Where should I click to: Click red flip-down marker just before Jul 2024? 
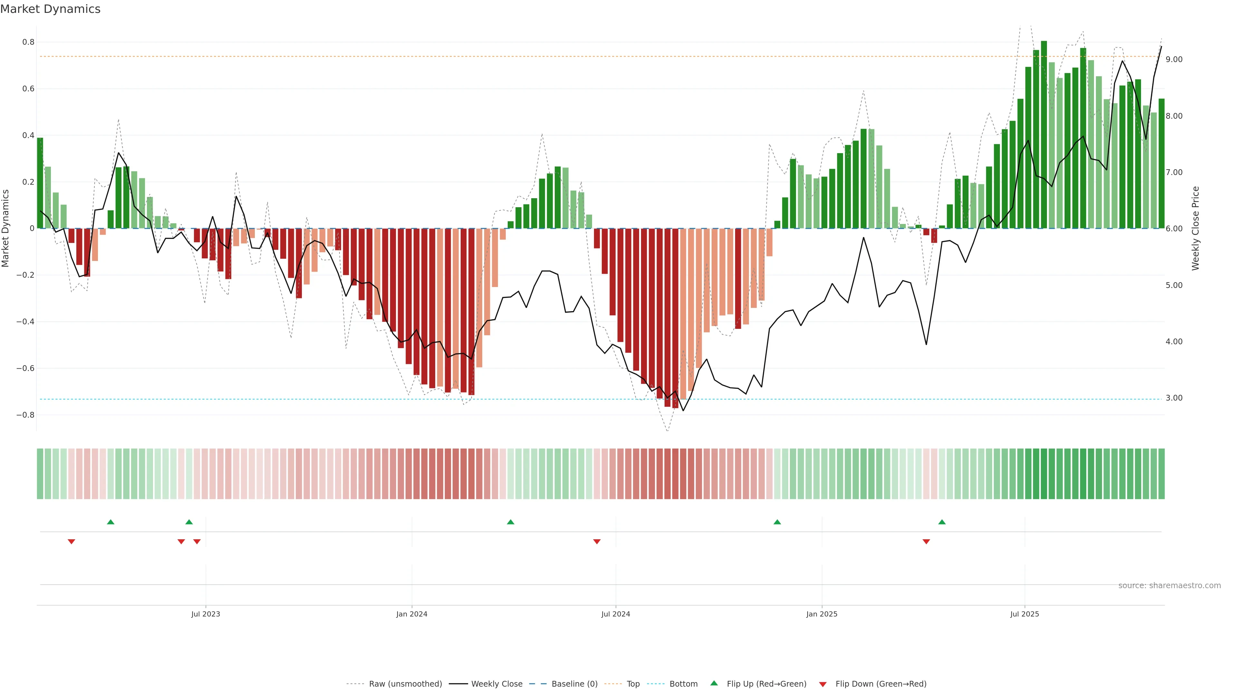597,542
